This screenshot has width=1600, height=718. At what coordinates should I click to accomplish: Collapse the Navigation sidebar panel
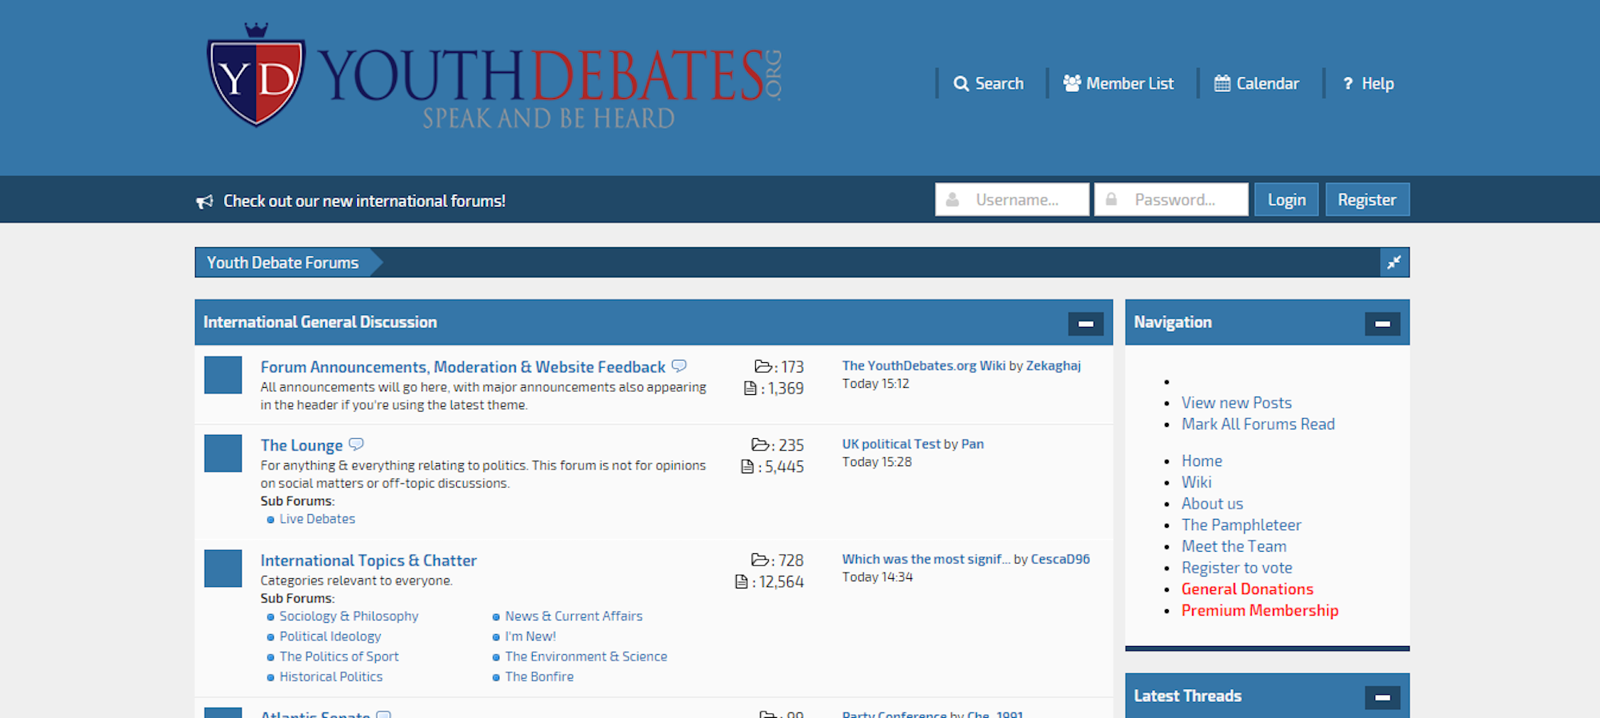tap(1382, 324)
